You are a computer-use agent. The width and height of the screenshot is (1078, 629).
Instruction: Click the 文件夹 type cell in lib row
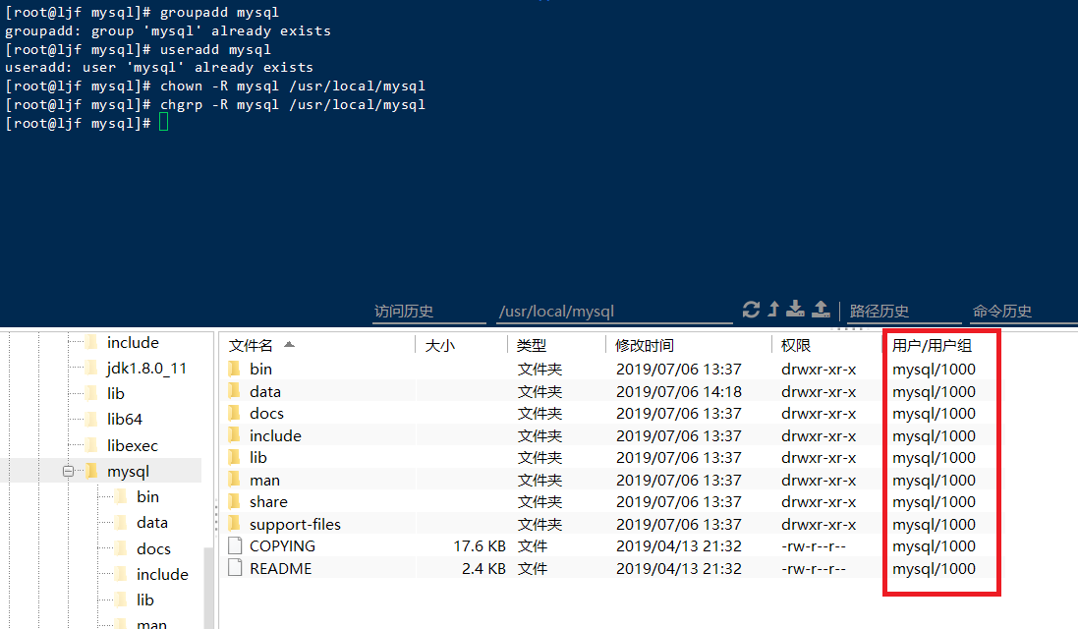pos(539,457)
